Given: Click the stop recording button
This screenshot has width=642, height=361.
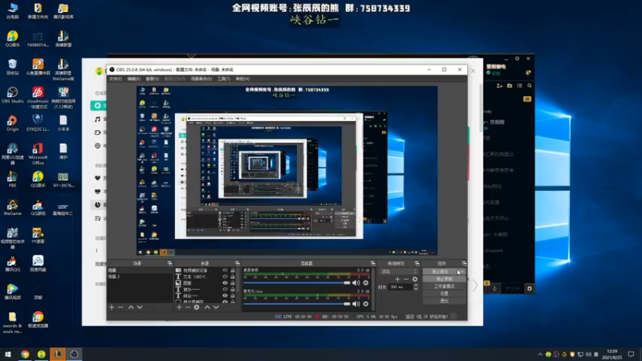Looking at the screenshot, I should [x=445, y=278].
